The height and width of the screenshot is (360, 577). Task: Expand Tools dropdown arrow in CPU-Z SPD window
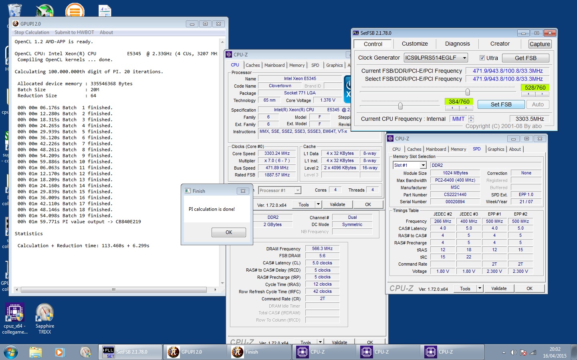coord(480,288)
